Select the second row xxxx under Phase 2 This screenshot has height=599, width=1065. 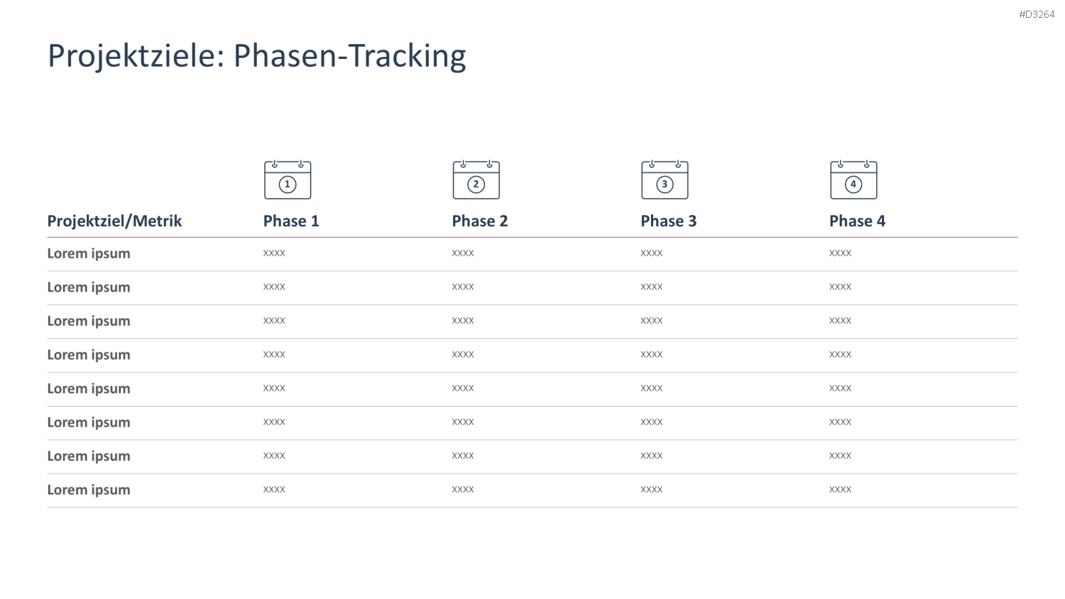pyautogui.click(x=463, y=287)
